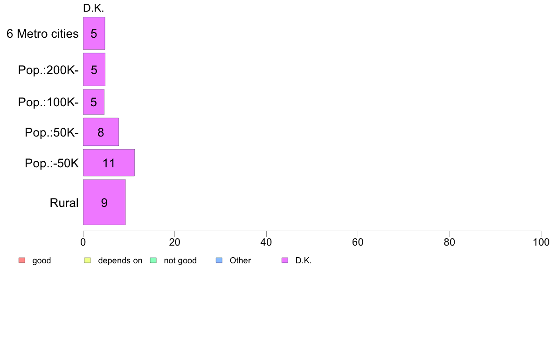Select the 6 Metro cities bar

point(94,33)
